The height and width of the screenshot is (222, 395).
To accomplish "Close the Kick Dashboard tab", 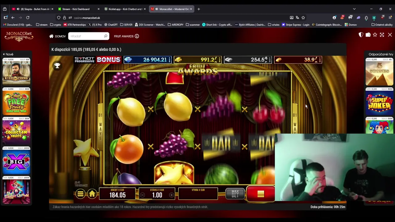I will click(x=98, y=9).
